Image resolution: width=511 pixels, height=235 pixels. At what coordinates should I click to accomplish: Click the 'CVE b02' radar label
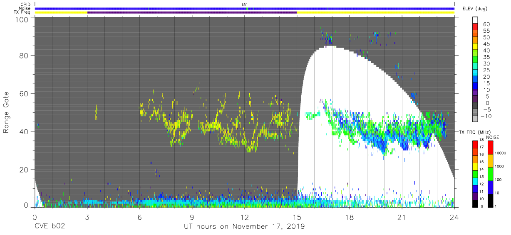(x=50, y=227)
